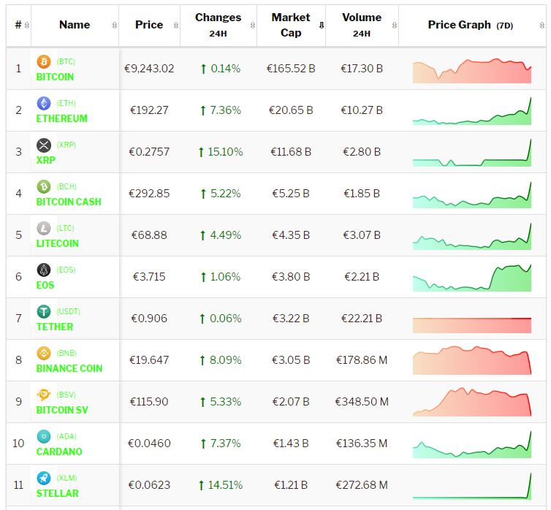Screen dimensions: 551x510
Task: Sort by Volume 24H column header
Action: (362, 24)
